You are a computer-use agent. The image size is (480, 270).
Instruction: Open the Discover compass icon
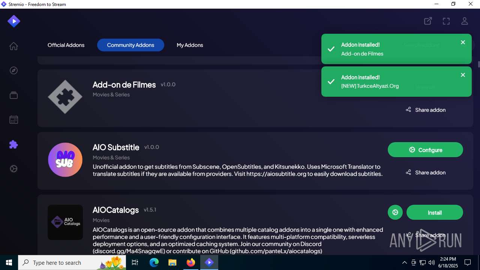tap(13, 70)
